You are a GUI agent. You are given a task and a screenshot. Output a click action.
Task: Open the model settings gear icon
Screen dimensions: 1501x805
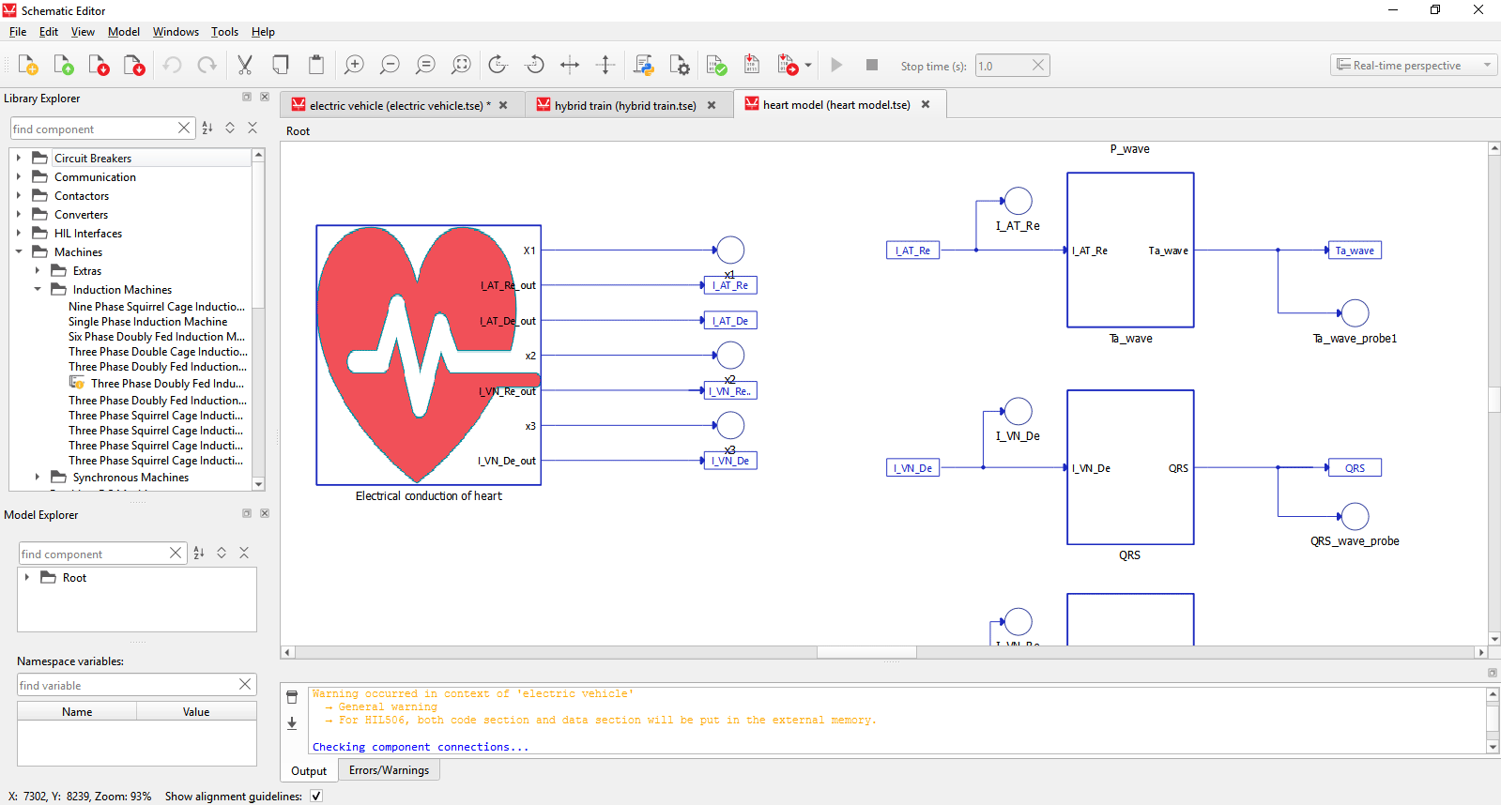click(680, 65)
